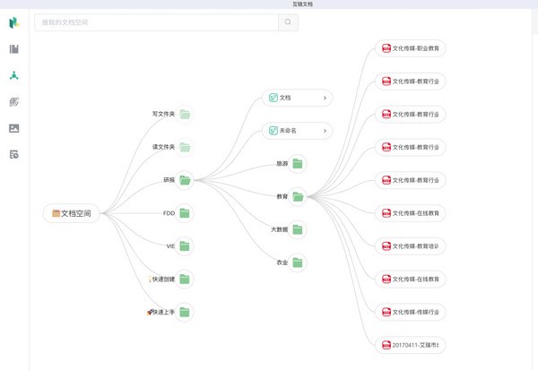Open the document history sidebar icon
Viewport: 538px width, 370px height.
click(x=14, y=155)
